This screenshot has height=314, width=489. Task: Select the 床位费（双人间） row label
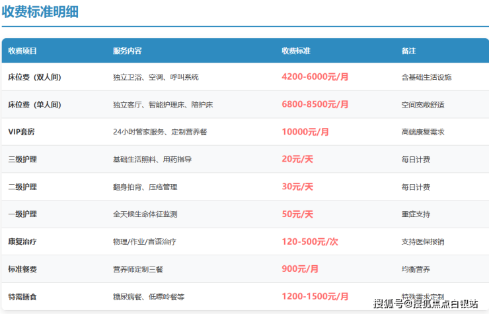(34, 77)
